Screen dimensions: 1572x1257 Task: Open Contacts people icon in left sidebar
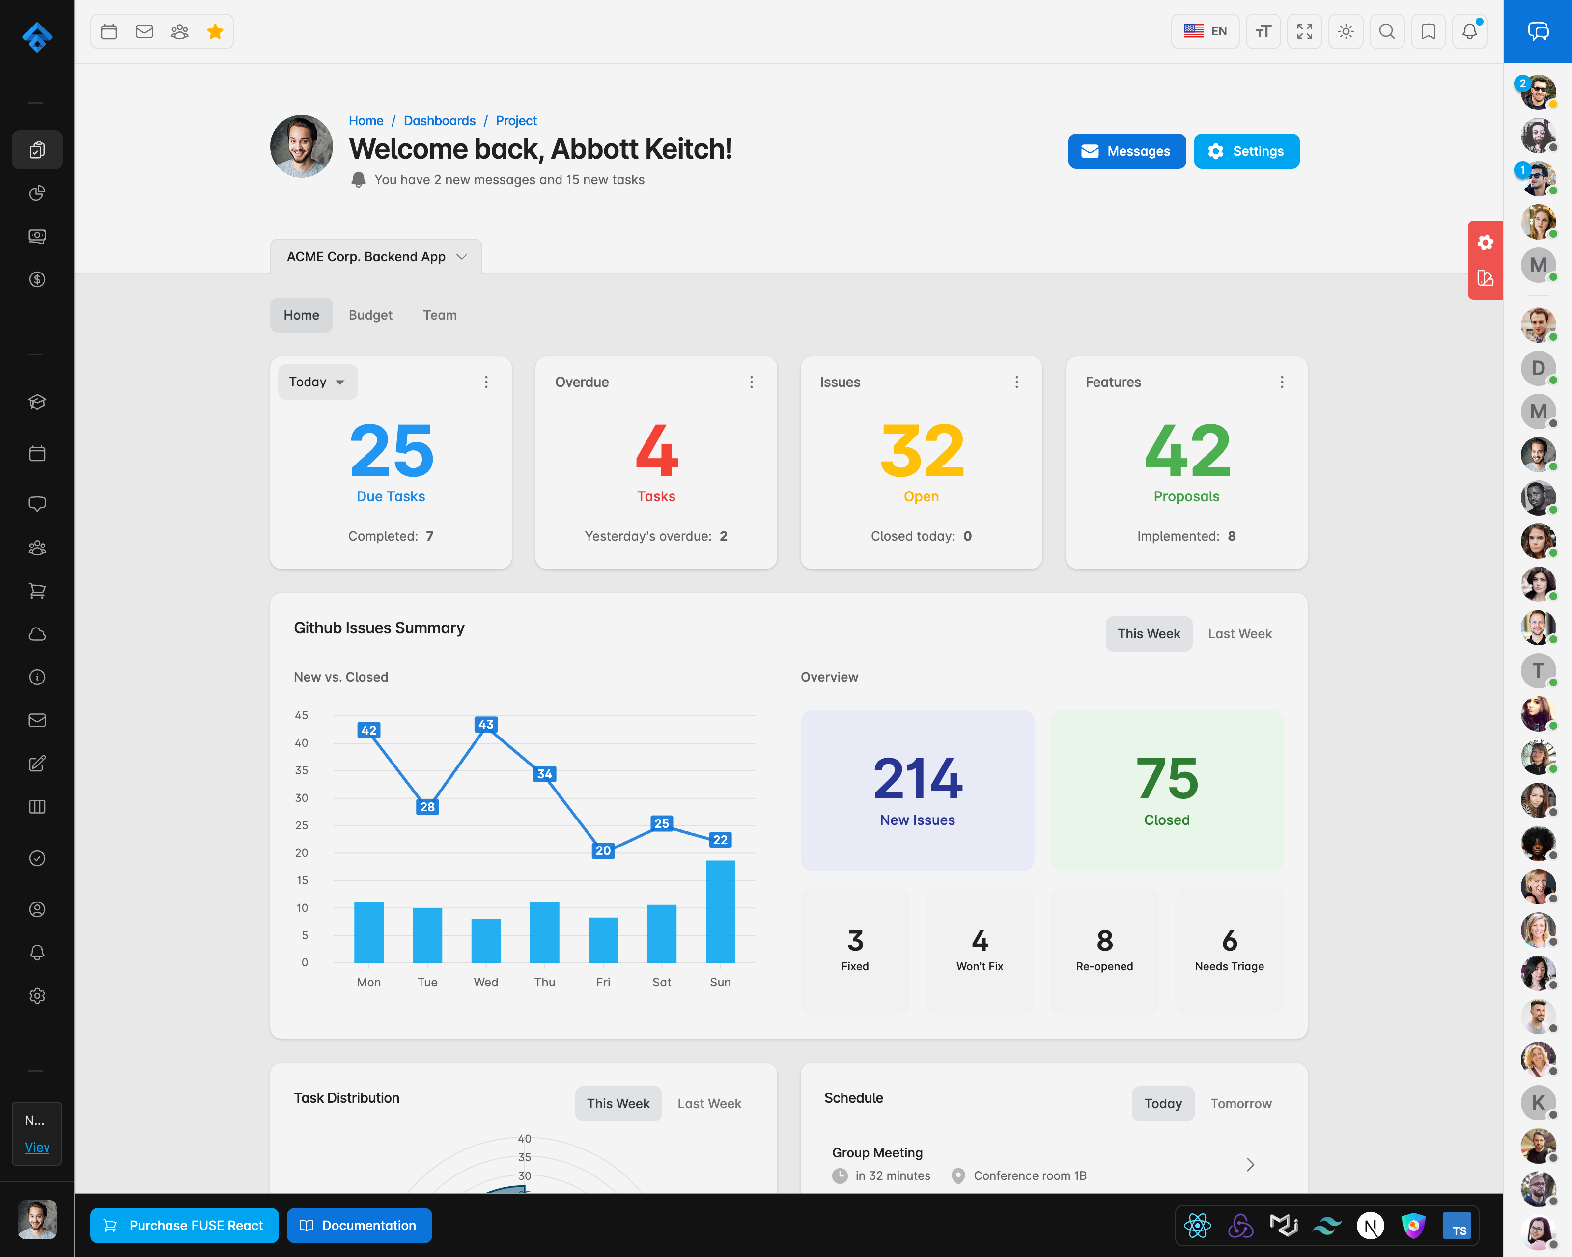[37, 548]
